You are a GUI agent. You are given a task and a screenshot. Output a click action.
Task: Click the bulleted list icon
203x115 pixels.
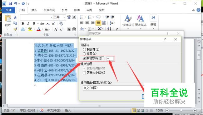point(82,17)
